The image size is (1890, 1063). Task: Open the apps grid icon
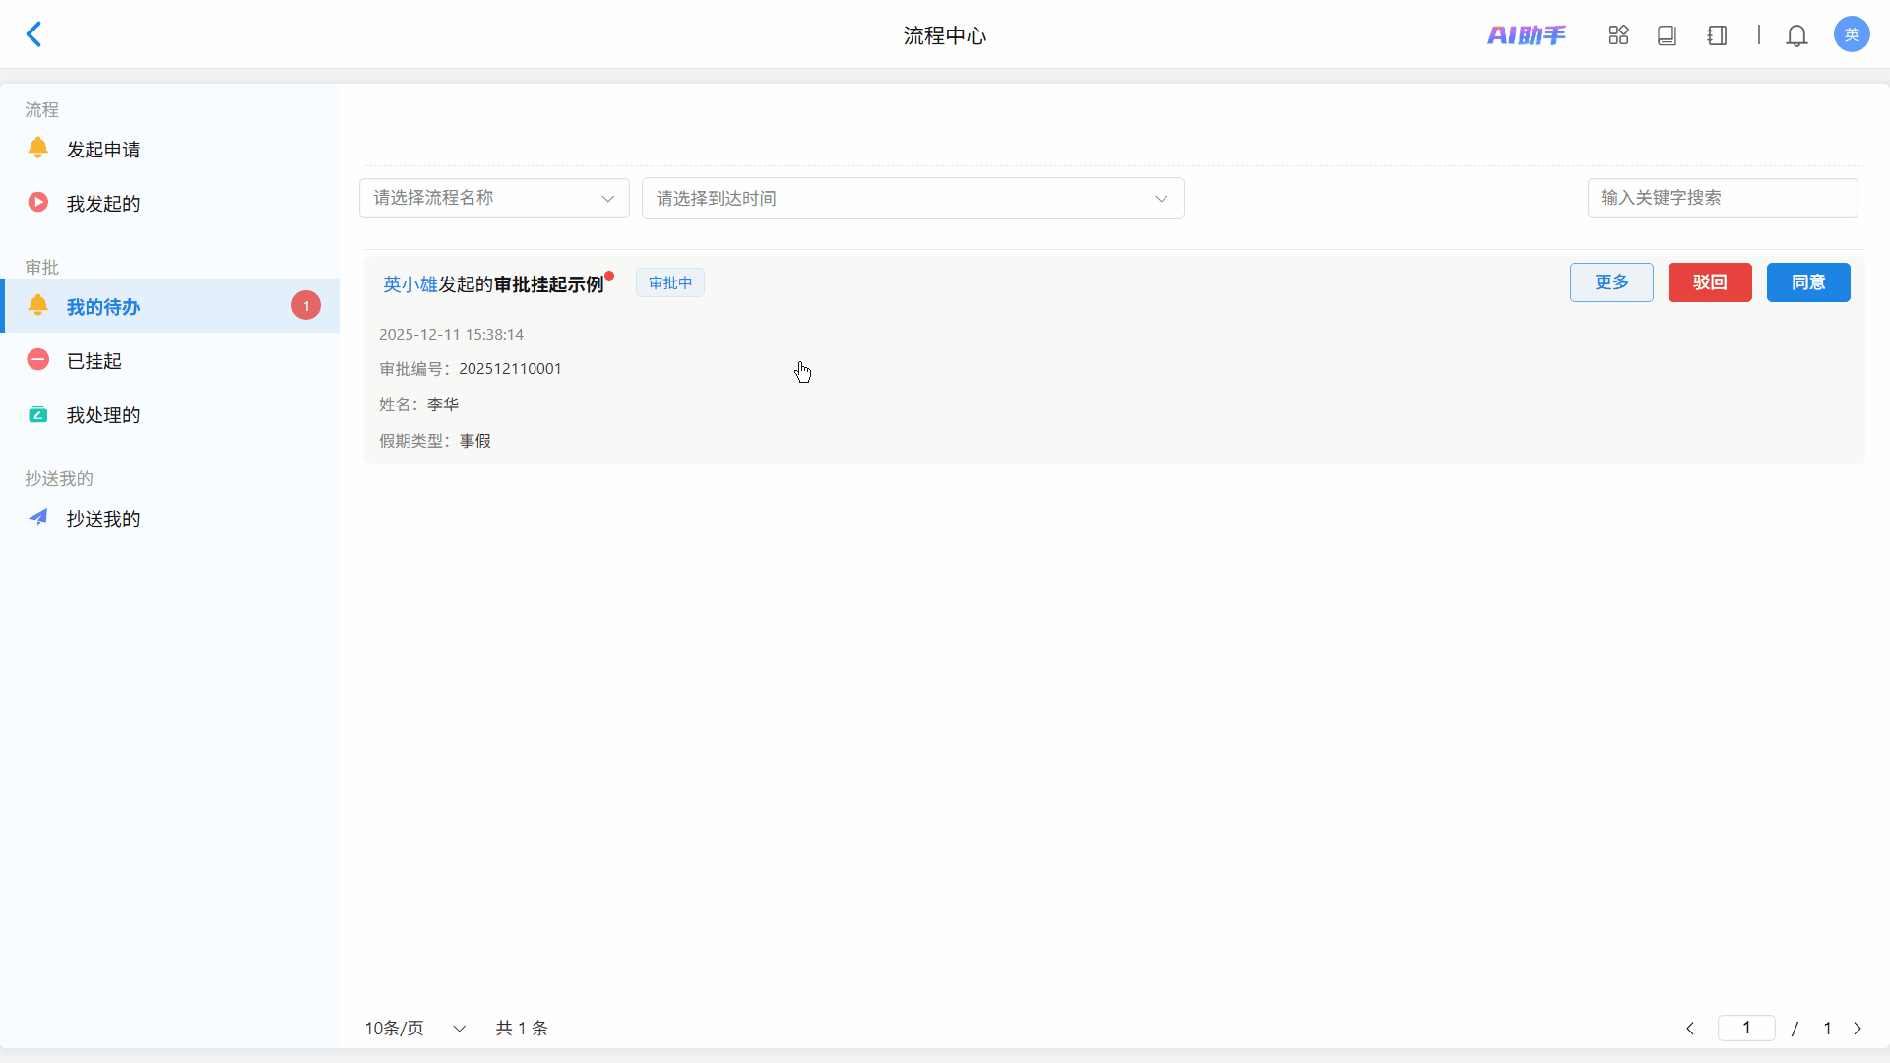pos(1618,35)
